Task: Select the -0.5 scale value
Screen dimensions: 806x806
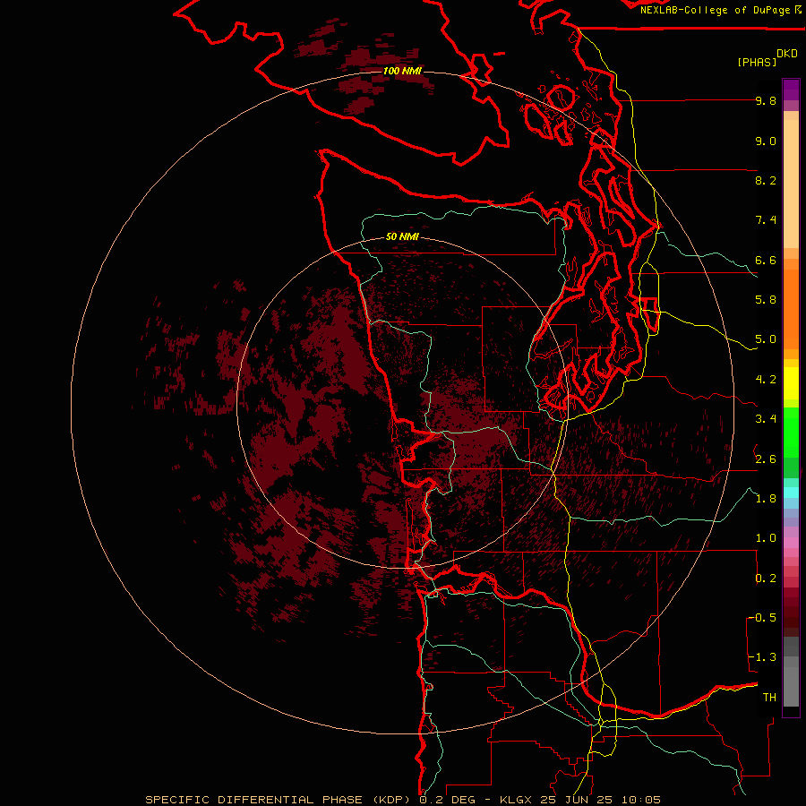Action: coord(763,618)
